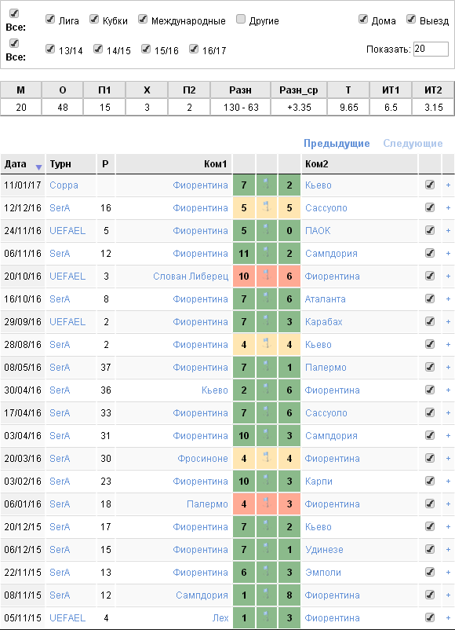This screenshot has width=455, height=630.
Task: Expand details of 22/11/15 Эмполи match
Action: tap(448, 572)
